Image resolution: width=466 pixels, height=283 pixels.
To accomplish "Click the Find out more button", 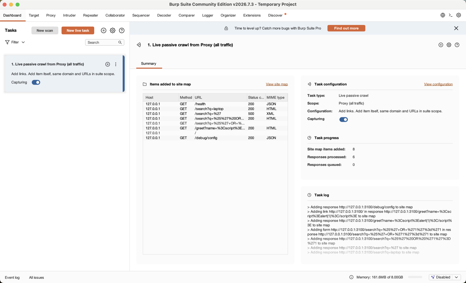I will [346, 28].
